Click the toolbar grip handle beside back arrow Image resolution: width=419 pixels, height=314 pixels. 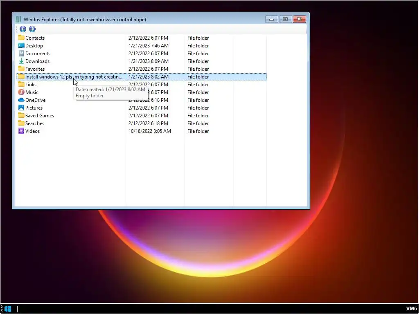[16, 29]
